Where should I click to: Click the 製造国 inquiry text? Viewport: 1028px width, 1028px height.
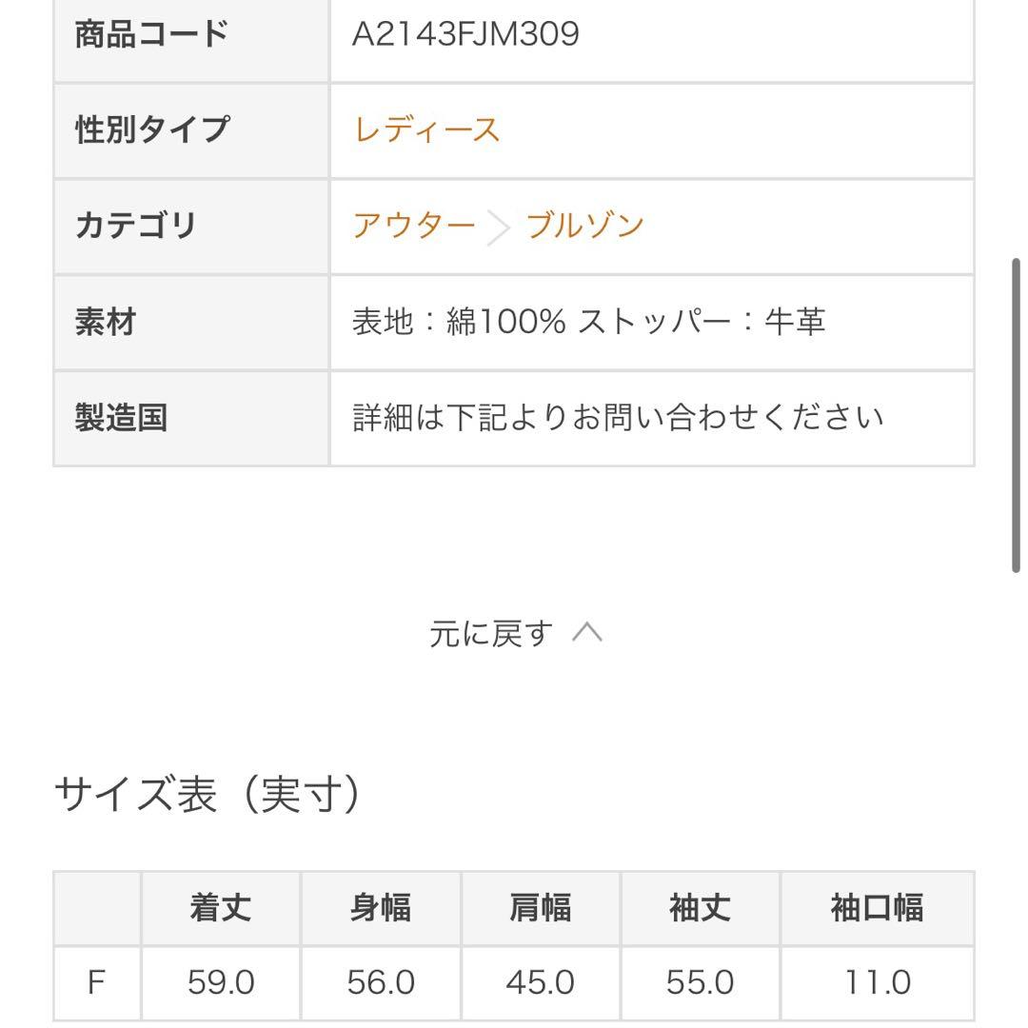click(619, 418)
